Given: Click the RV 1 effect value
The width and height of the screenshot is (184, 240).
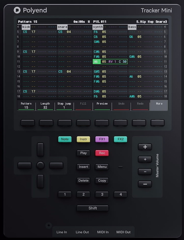Looking at the screenshot, I should [112, 62].
